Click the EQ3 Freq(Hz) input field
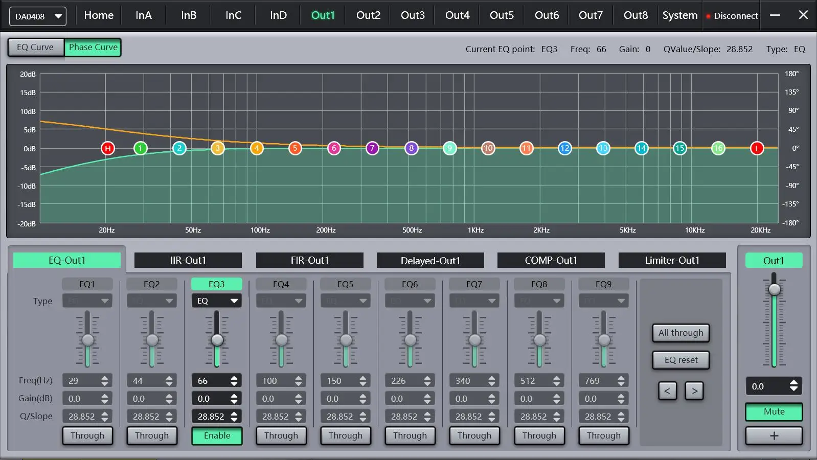Image resolution: width=817 pixels, height=460 pixels. (210, 381)
